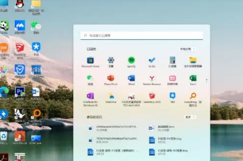This screenshot has height=161, width=243.
Task: Open recommended CAD file containing 013变更
Action: tap(113, 152)
